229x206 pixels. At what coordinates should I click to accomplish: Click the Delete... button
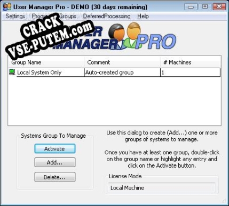[x=55, y=177]
